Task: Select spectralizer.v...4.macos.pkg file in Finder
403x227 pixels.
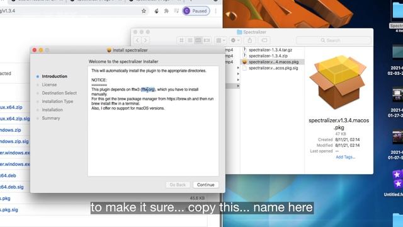Action: [273, 62]
